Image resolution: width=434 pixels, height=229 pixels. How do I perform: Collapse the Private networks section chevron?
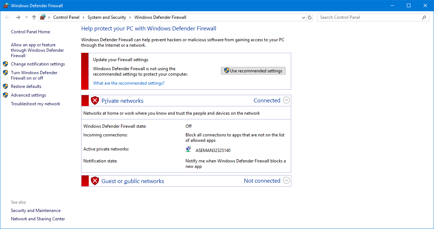pos(287,100)
